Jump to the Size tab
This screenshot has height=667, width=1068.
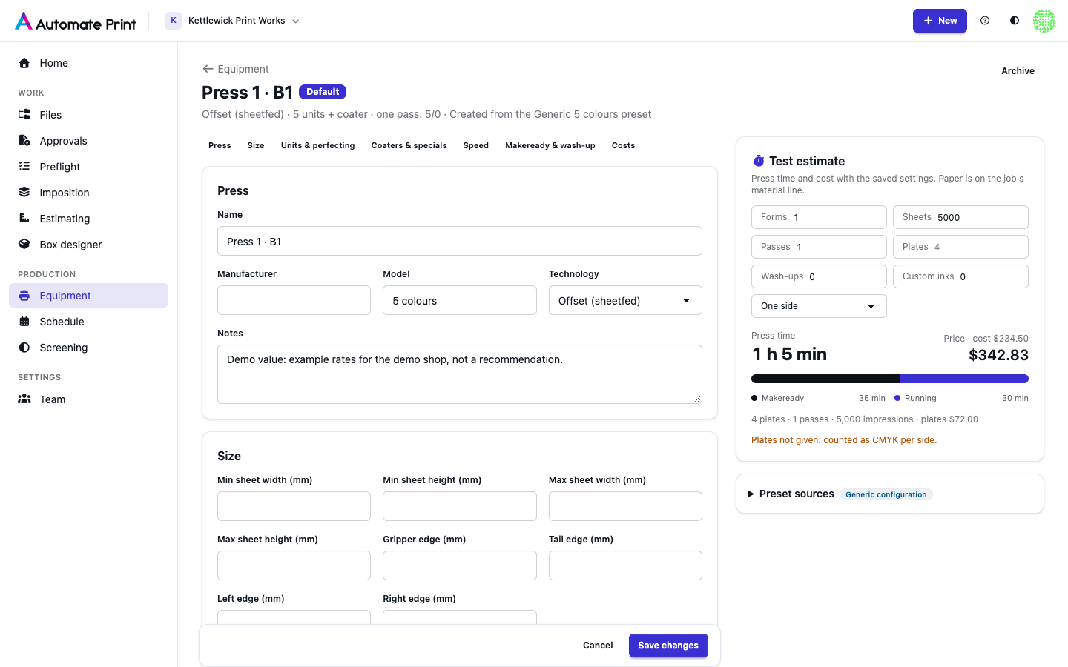[256, 145]
